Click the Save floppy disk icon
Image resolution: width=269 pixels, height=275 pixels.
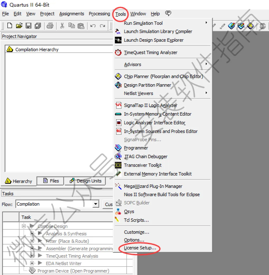(x=29, y=26)
